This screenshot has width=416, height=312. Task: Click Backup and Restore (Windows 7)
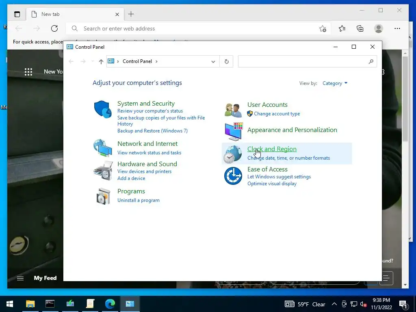pos(152,131)
